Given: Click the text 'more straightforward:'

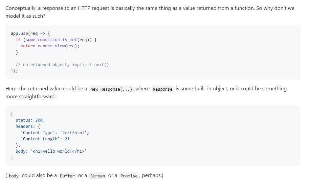Looking at the screenshot, I should [x=31, y=97].
